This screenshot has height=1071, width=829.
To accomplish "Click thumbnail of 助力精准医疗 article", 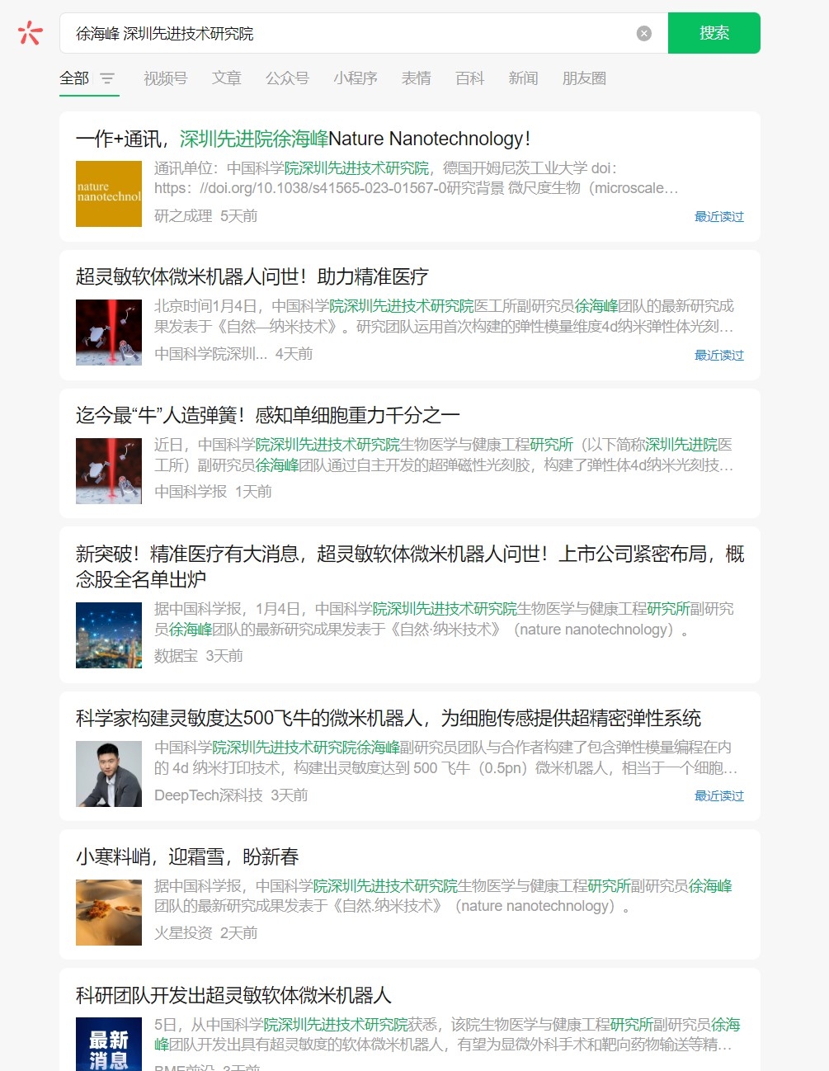I will [x=109, y=332].
